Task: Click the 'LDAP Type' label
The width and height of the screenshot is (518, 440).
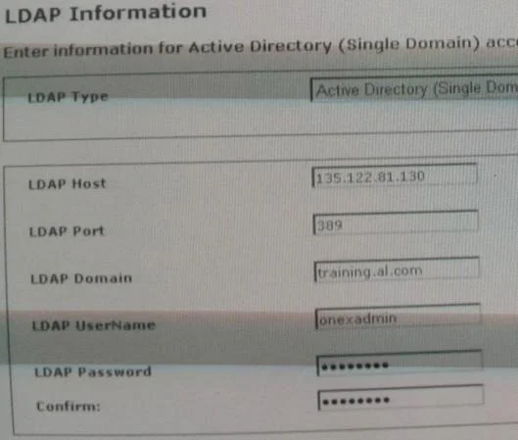Action: 68,97
